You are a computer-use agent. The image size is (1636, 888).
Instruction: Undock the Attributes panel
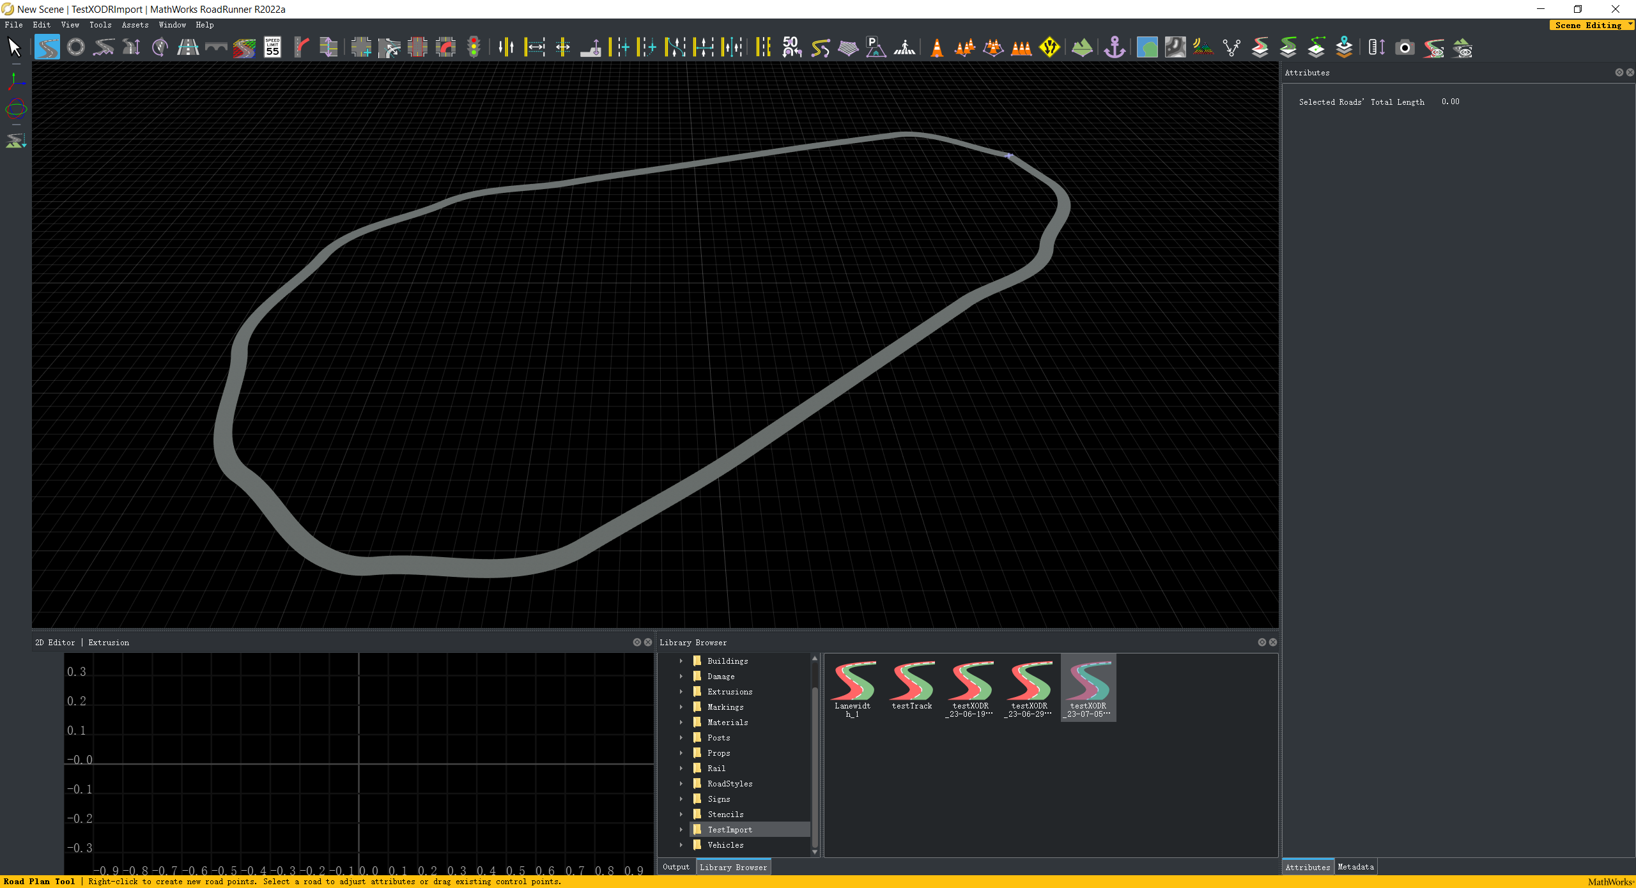[1619, 72]
